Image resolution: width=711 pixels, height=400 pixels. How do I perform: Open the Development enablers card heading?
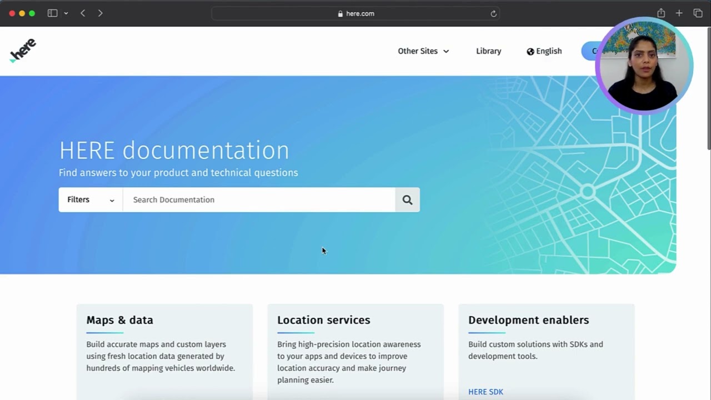(x=528, y=320)
